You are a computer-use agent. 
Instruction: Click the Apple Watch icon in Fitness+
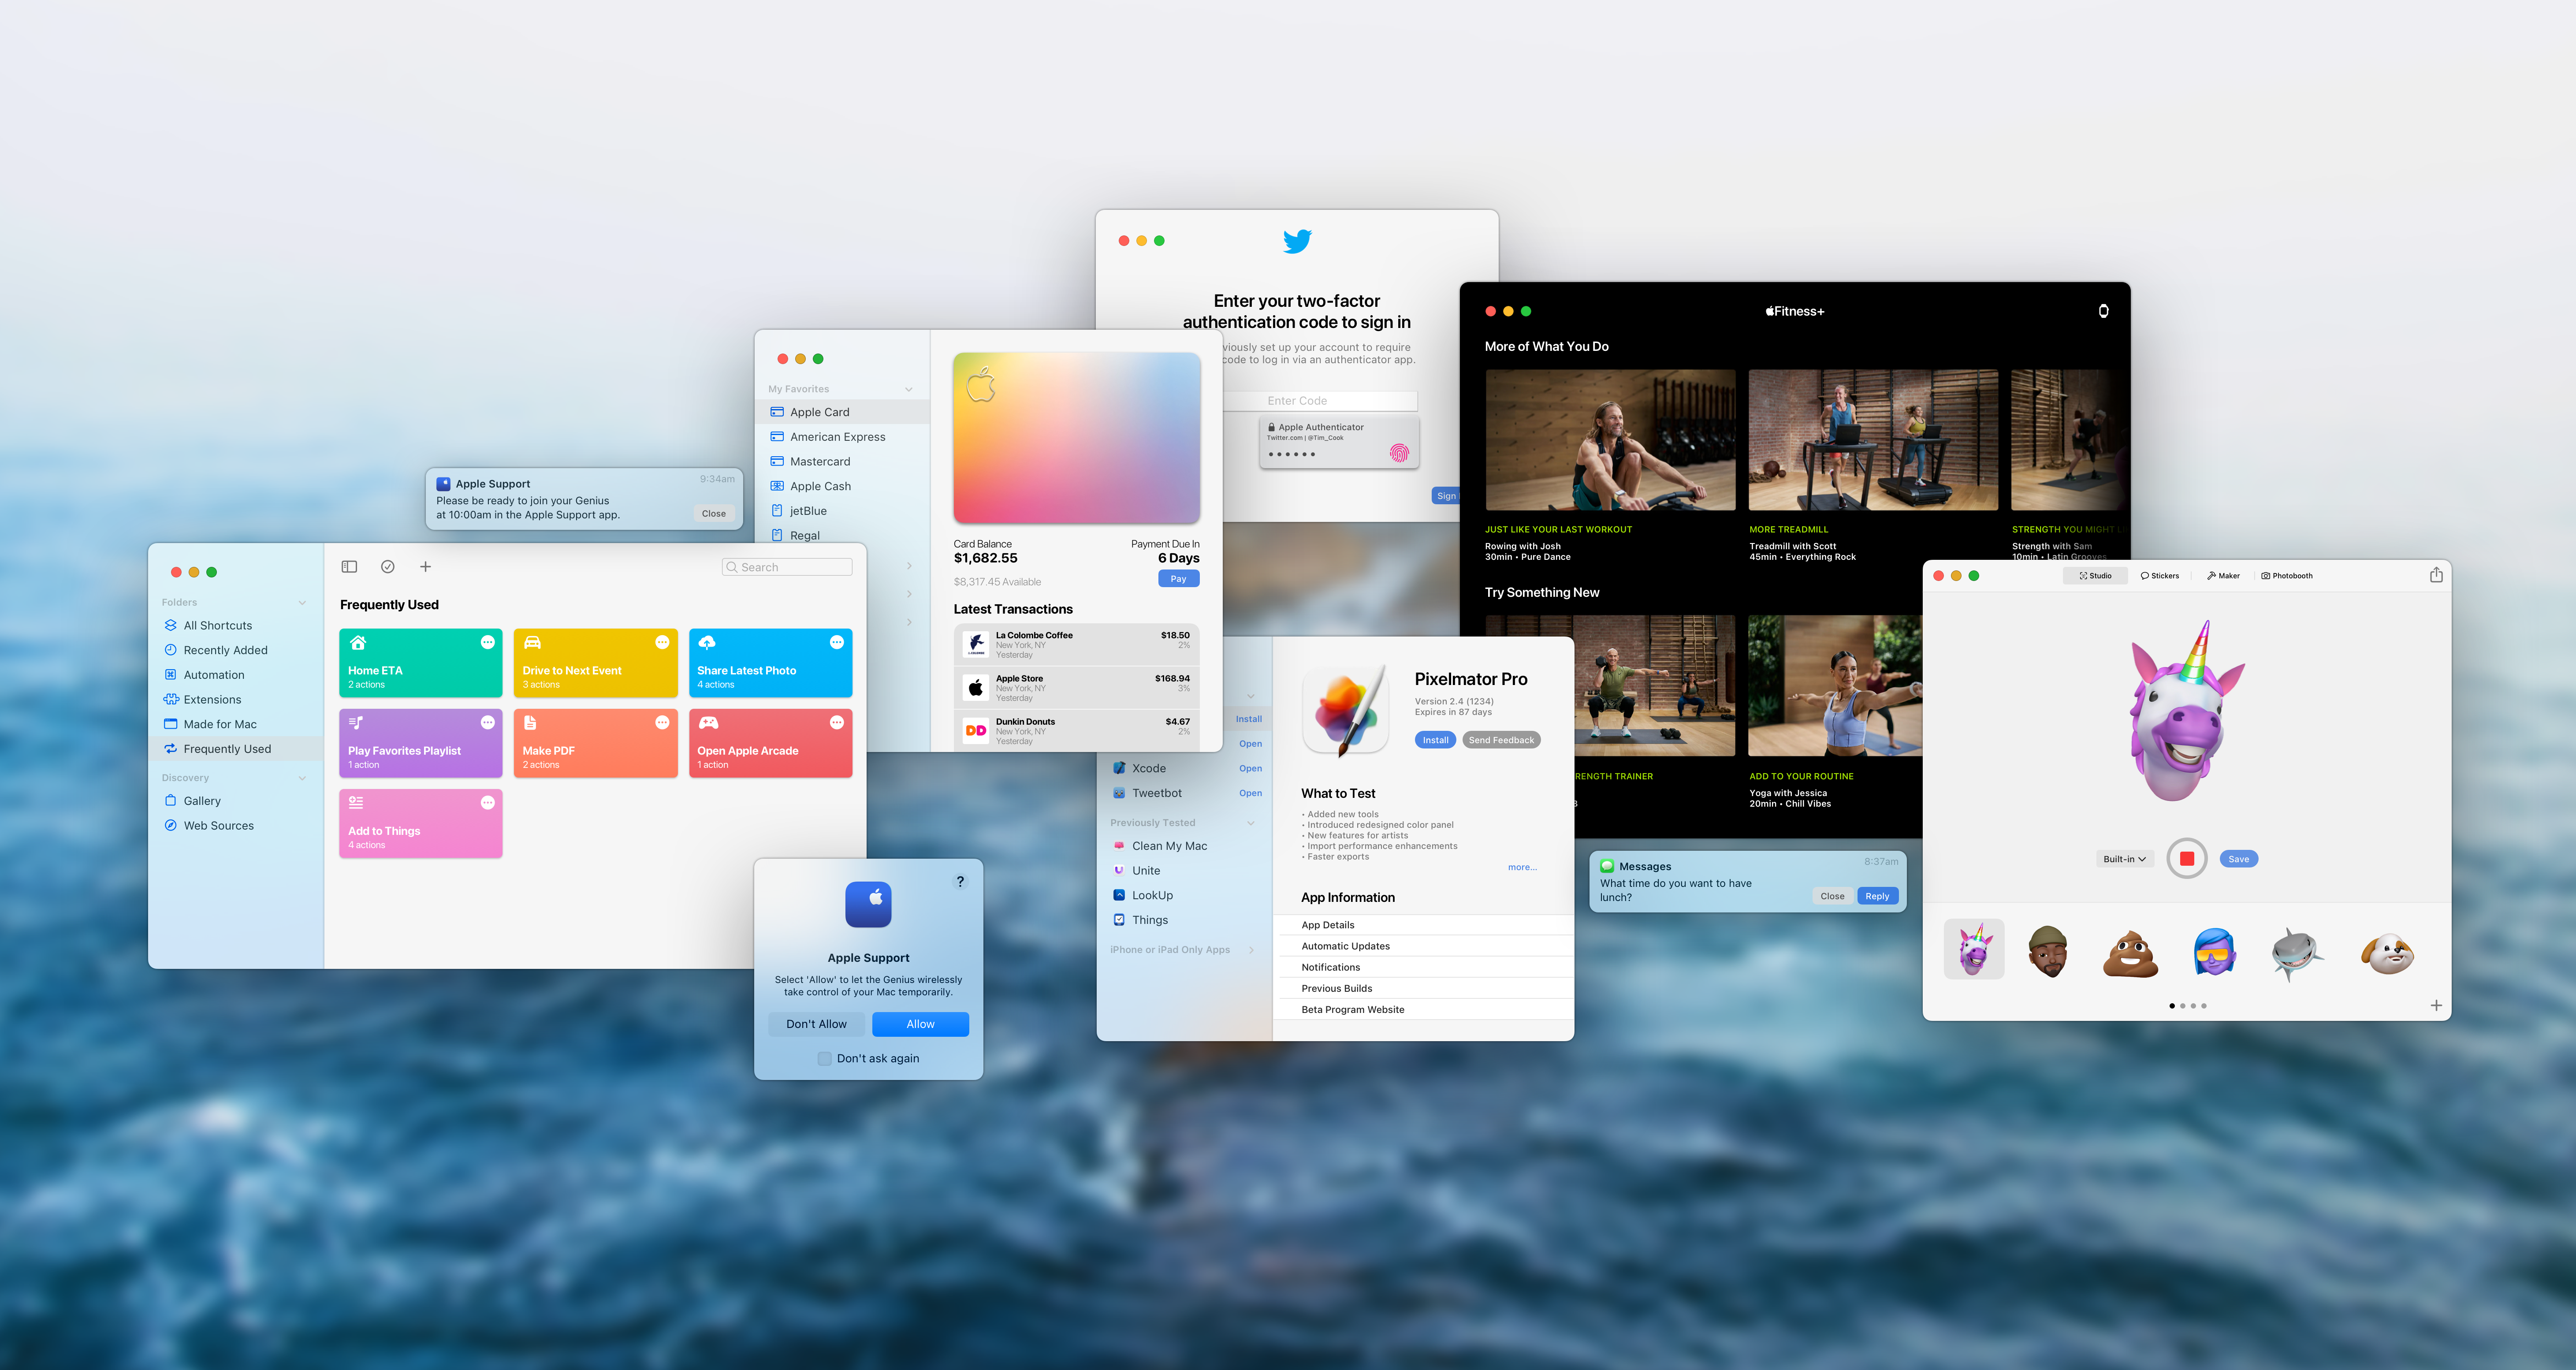click(2103, 311)
